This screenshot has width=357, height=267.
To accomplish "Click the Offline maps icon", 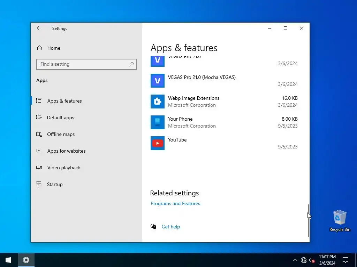I will pyautogui.click(x=39, y=134).
